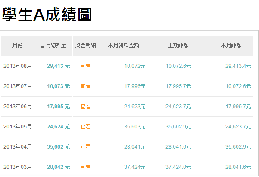The width and height of the screenshot is (259, 177).
Task: Open 查看 for the 2013年05月 row
Action: click(85, 127)
